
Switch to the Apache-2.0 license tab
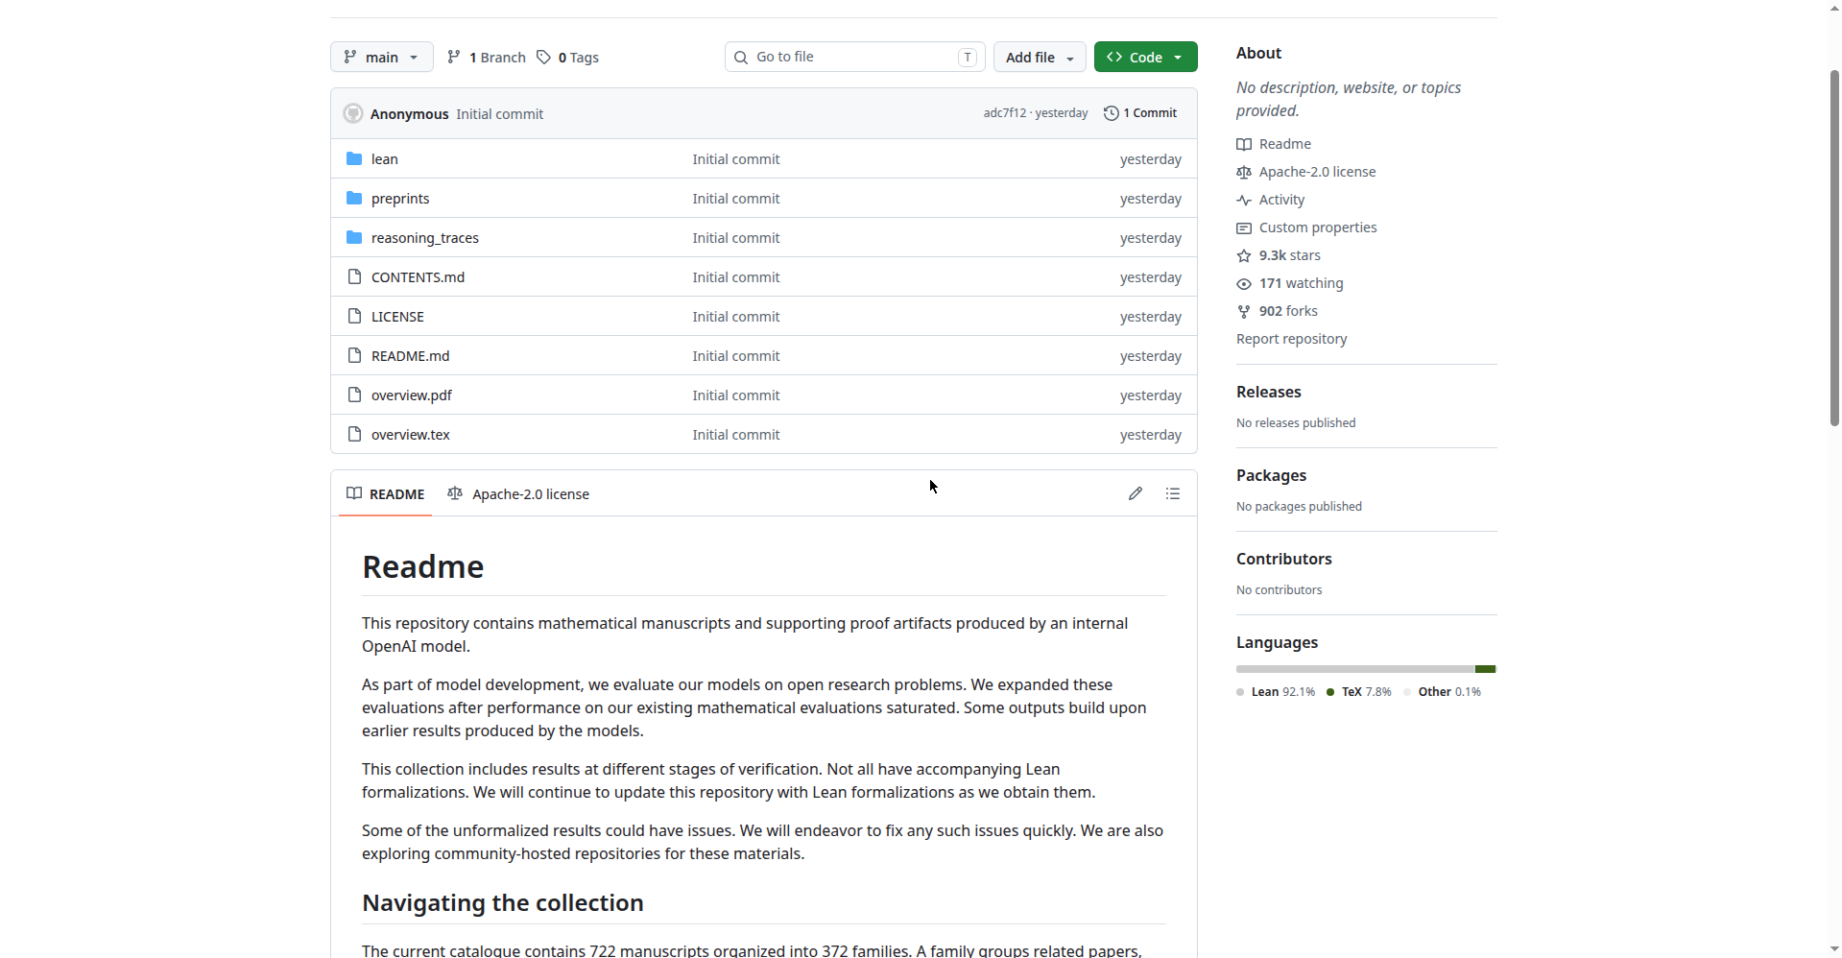[x=518, y=493]
